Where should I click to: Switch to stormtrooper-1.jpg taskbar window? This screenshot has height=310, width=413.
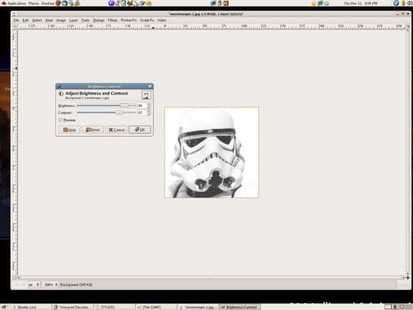(x=199, y=307)
